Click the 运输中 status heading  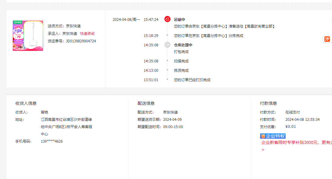click(x=180, y=19)
